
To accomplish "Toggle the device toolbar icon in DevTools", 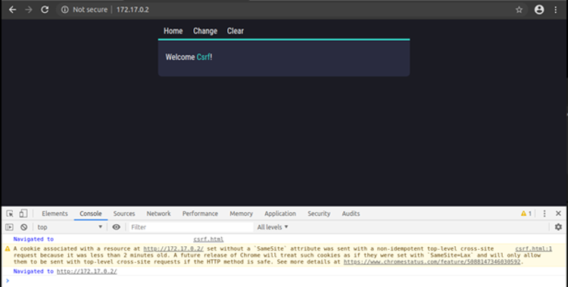I will pyautogui.click(x=23, y=214).
